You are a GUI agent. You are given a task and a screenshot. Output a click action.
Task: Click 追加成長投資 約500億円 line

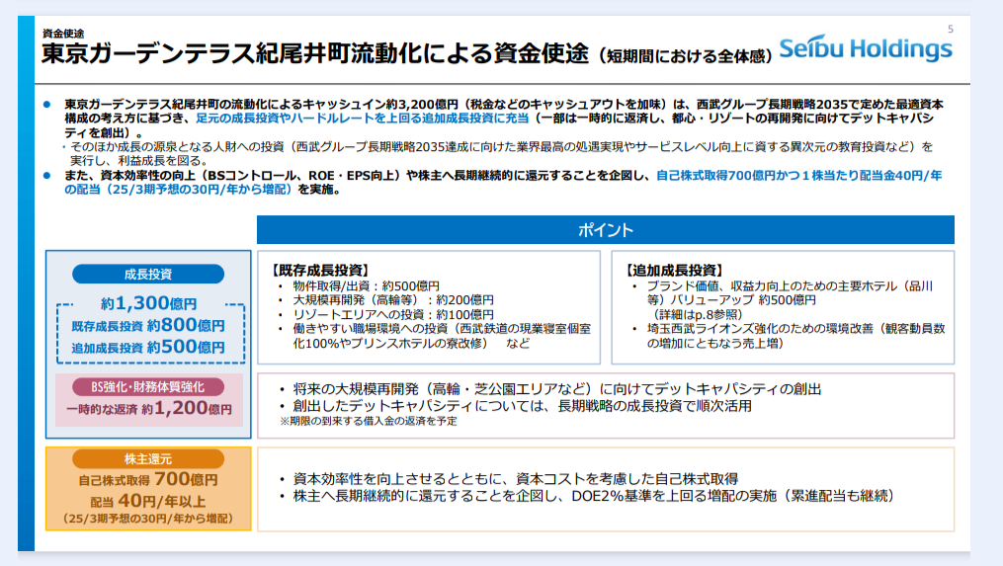pos(148,347)
